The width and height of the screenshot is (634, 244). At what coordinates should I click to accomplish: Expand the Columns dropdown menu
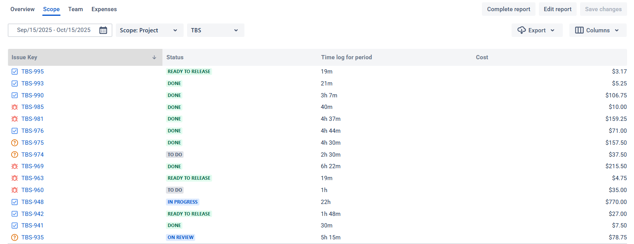(598, 30)
